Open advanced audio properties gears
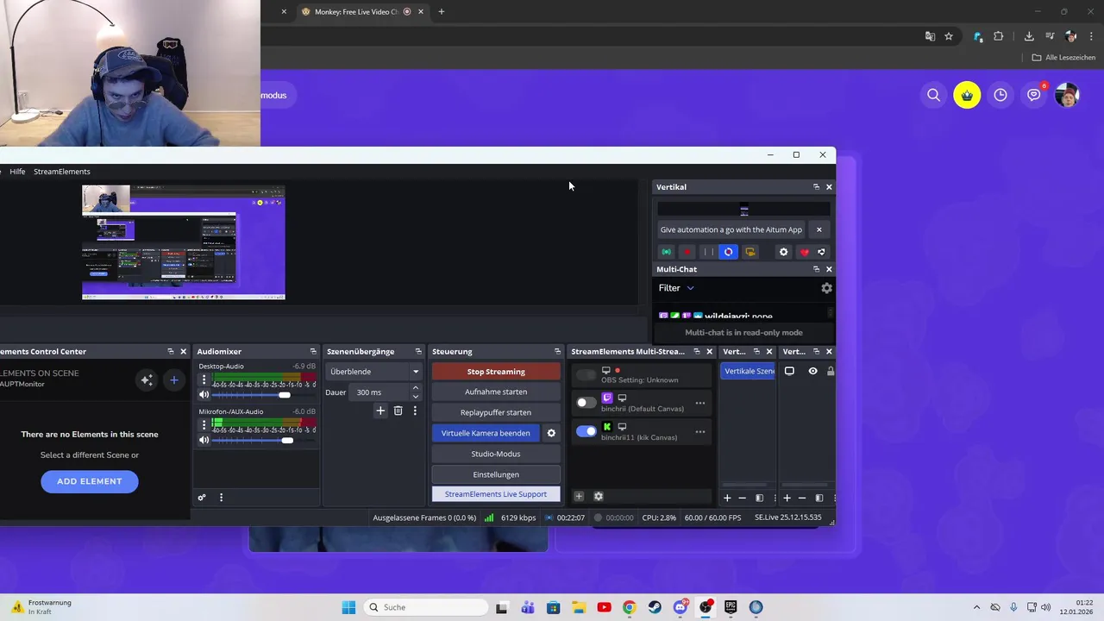The image size is (1104, 621). click(202, 498)
